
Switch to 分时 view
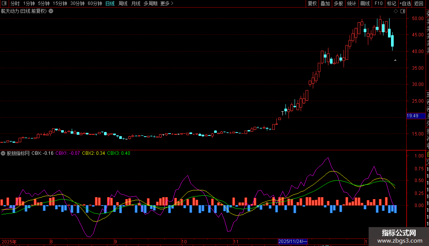15,3
